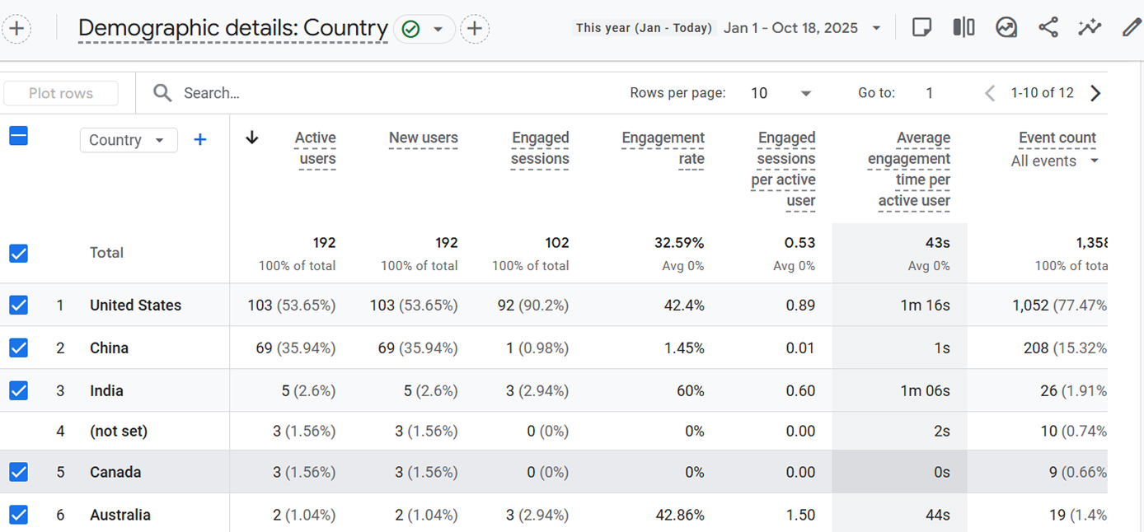Share this report icon

1048,28
